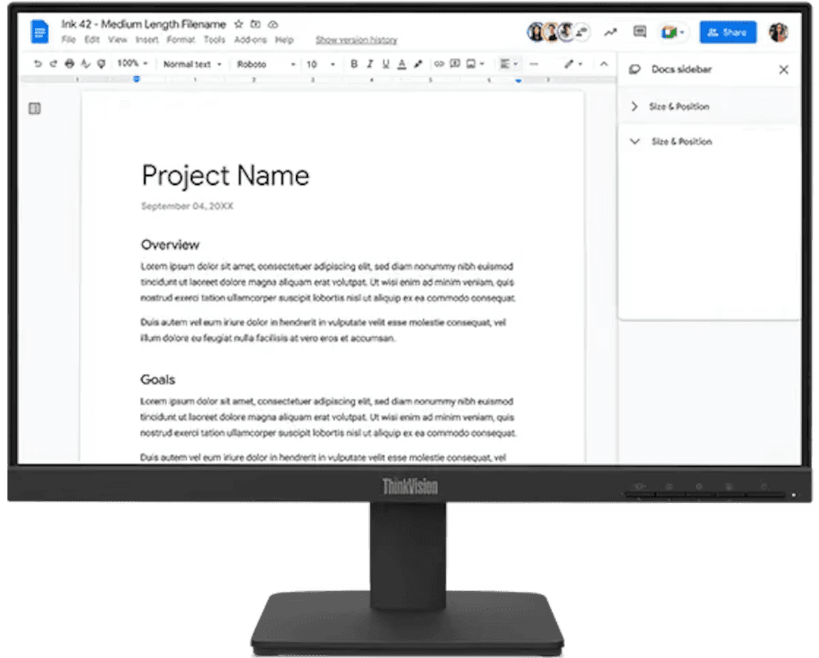Toggle underline formatting
The height and width of the screenshot is (658, 819).
386,63
